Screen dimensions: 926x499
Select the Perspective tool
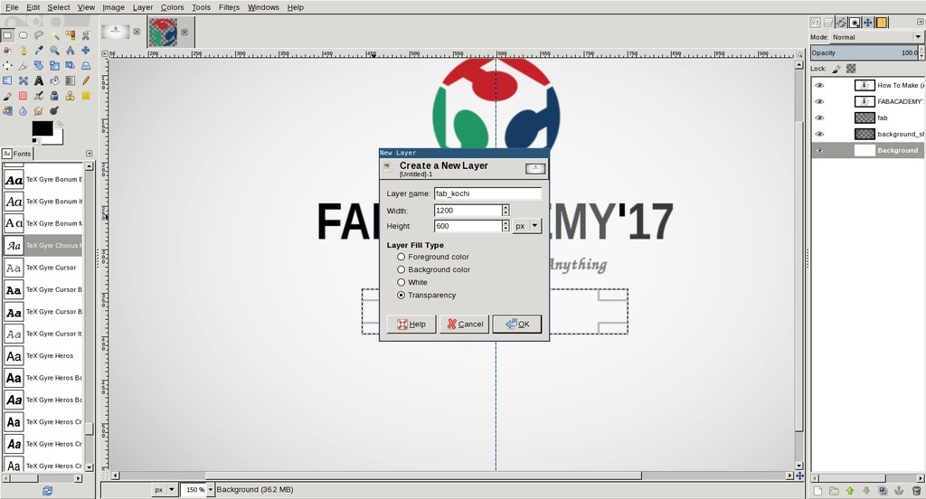coord(86,66)
